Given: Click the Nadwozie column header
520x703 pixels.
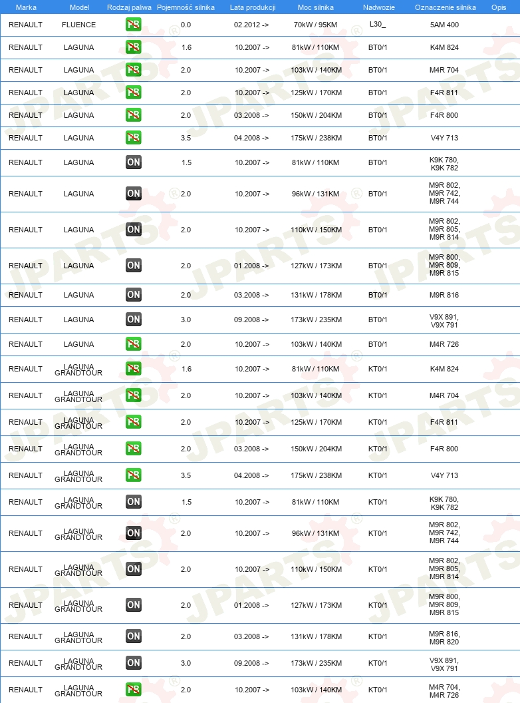Looking at the screenshot, I should click(x=379, y=7).
